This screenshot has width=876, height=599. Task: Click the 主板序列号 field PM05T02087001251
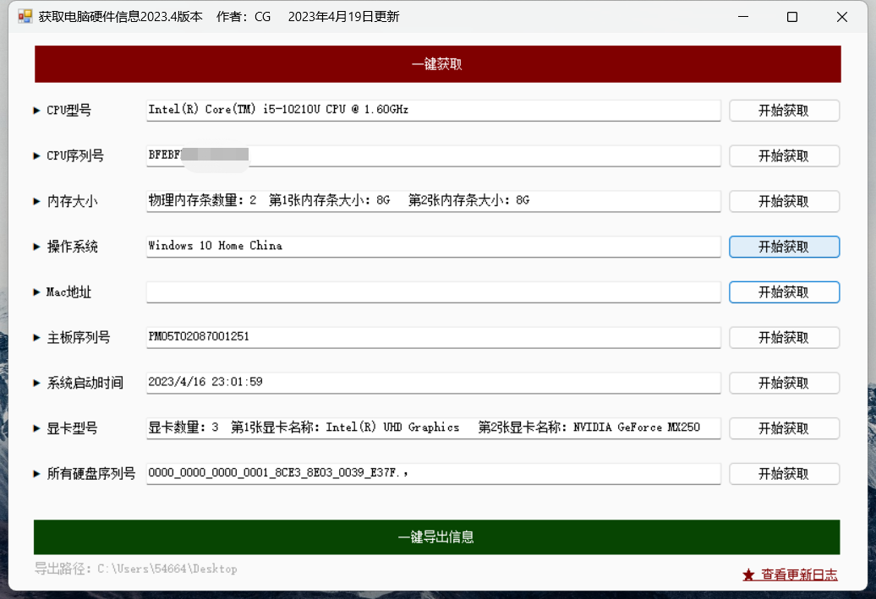tap(434, 337)
